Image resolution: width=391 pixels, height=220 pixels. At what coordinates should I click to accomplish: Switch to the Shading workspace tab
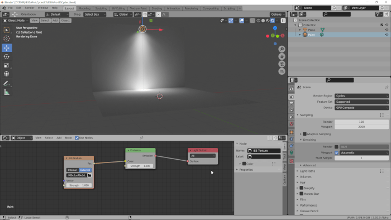[156, 8]
